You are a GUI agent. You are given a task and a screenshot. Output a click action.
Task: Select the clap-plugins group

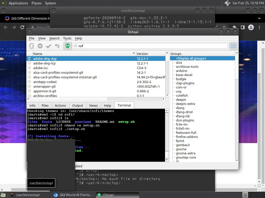(x=185, y=83)
